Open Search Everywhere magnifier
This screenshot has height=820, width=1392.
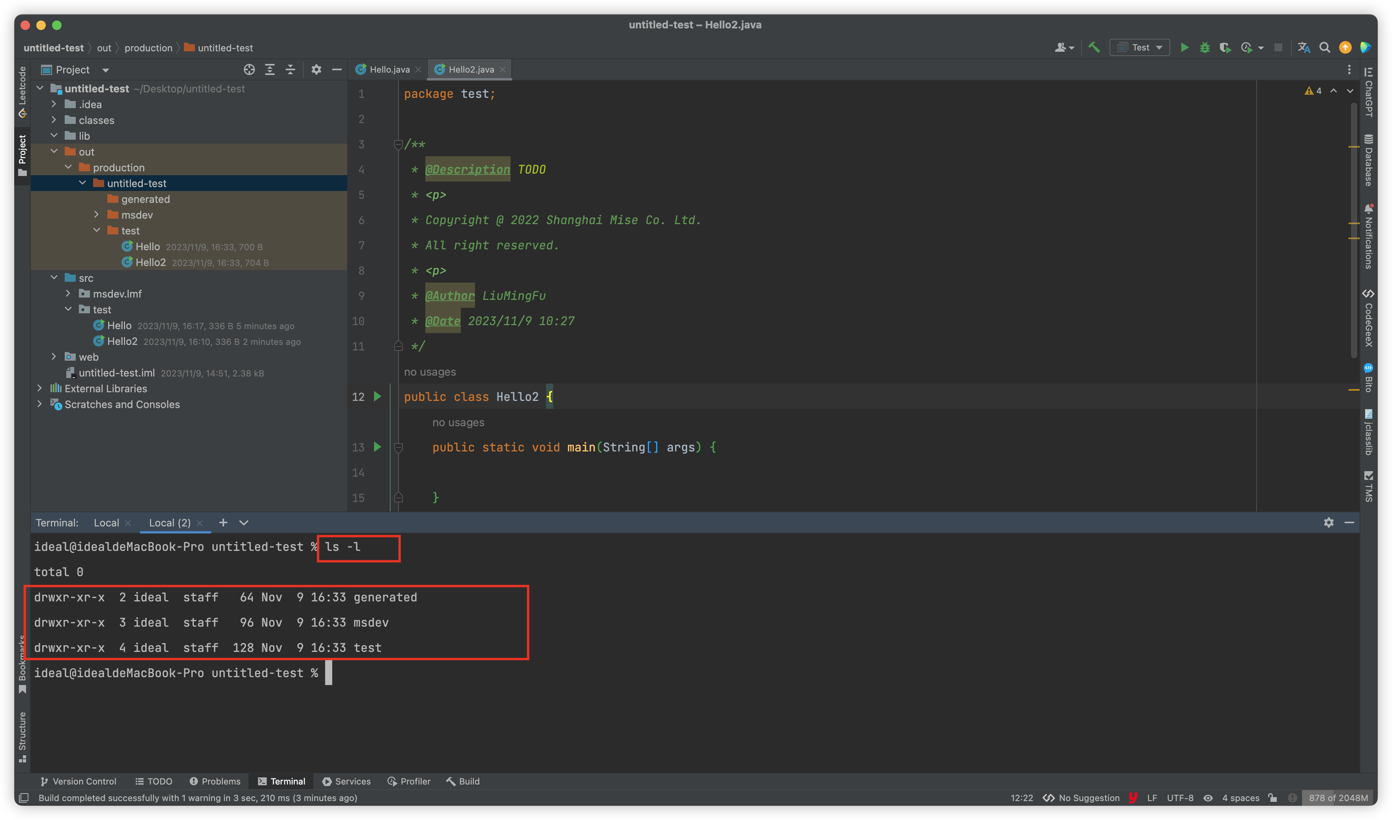[1325, 47]
